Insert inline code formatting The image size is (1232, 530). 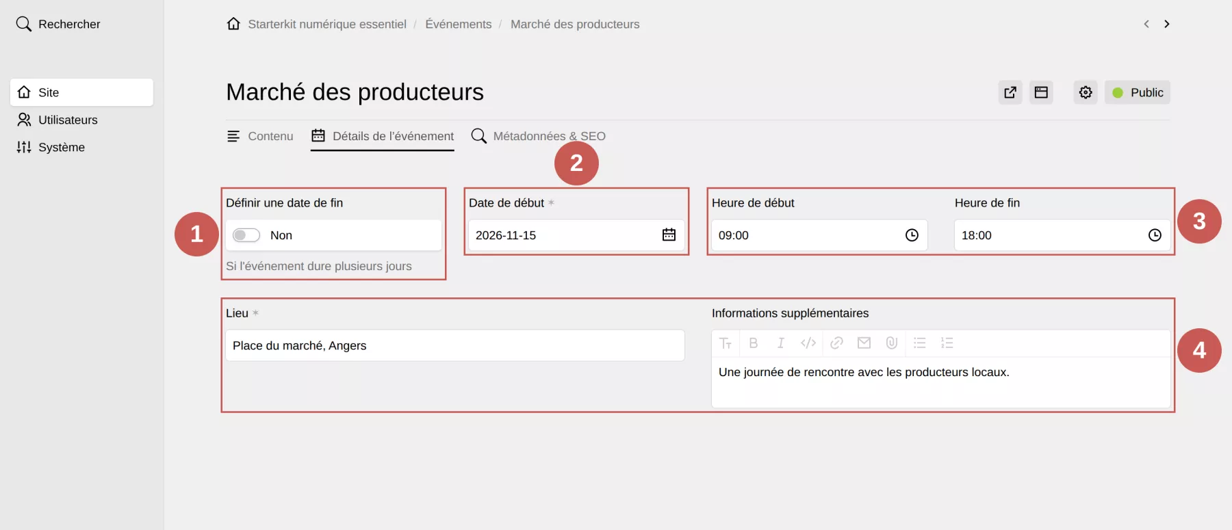coord(808,343)
